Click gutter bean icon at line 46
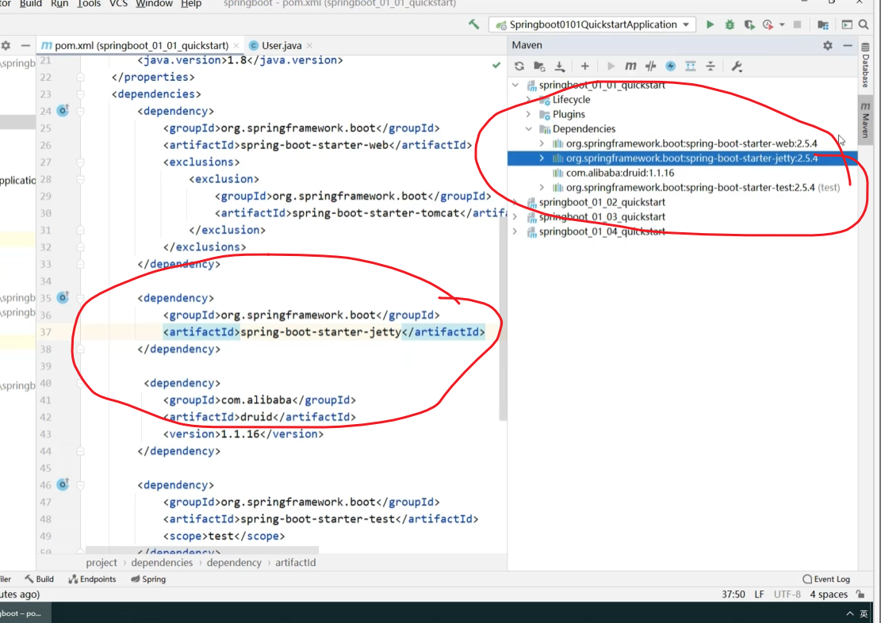Screen dimensions: 881x623 (x=63, y=484)
